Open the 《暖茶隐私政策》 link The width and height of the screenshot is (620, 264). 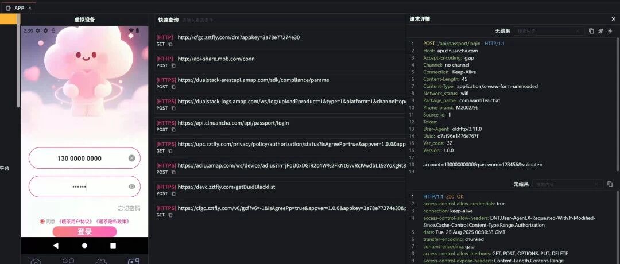[113, 222]
